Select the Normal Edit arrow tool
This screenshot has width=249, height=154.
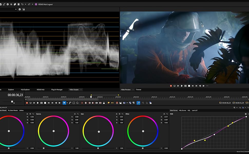64,103
